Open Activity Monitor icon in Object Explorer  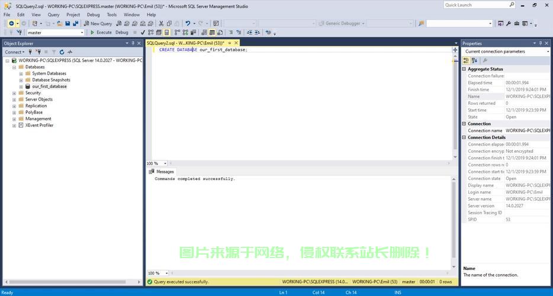[70, 52]
